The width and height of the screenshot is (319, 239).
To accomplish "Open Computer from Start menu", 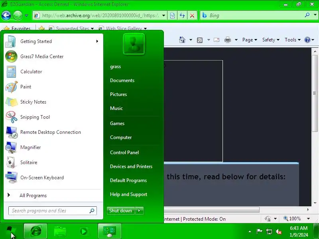I will tap(121, 137).
